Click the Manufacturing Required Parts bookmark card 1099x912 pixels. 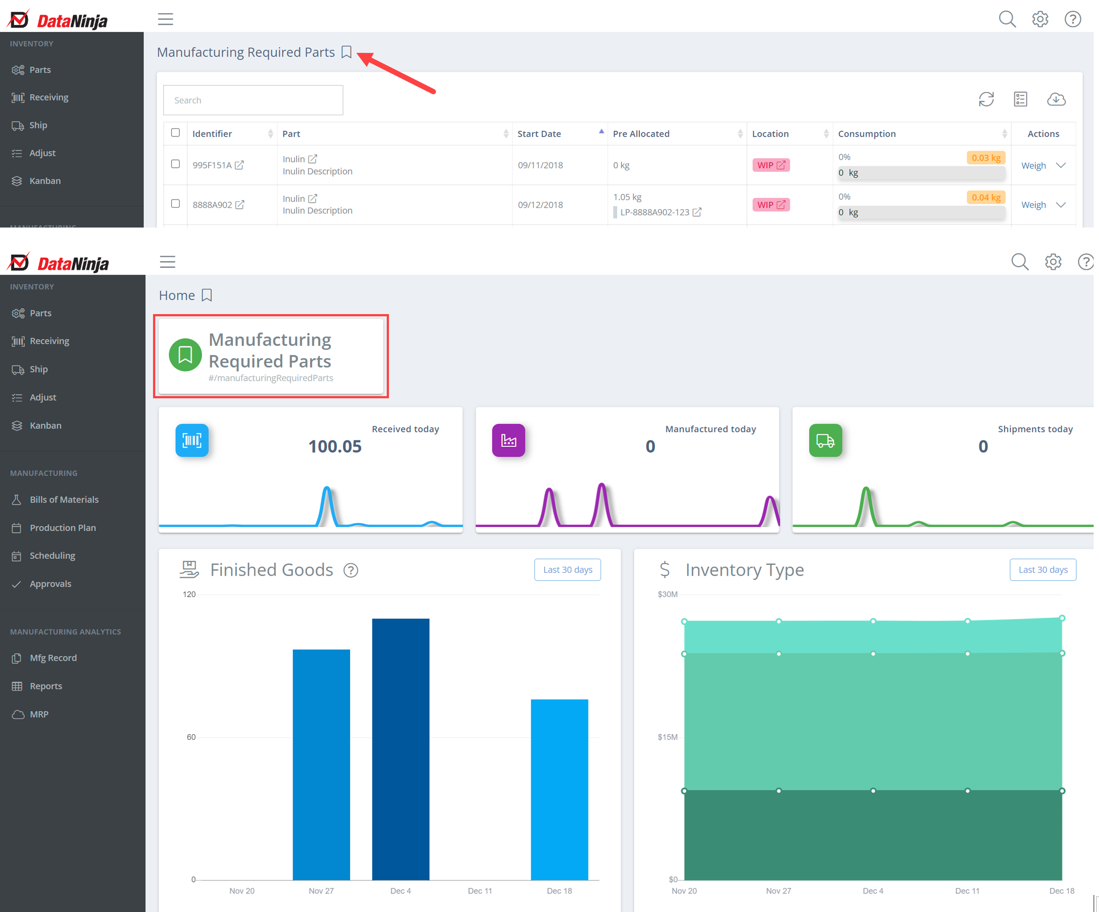pos(270,356)
